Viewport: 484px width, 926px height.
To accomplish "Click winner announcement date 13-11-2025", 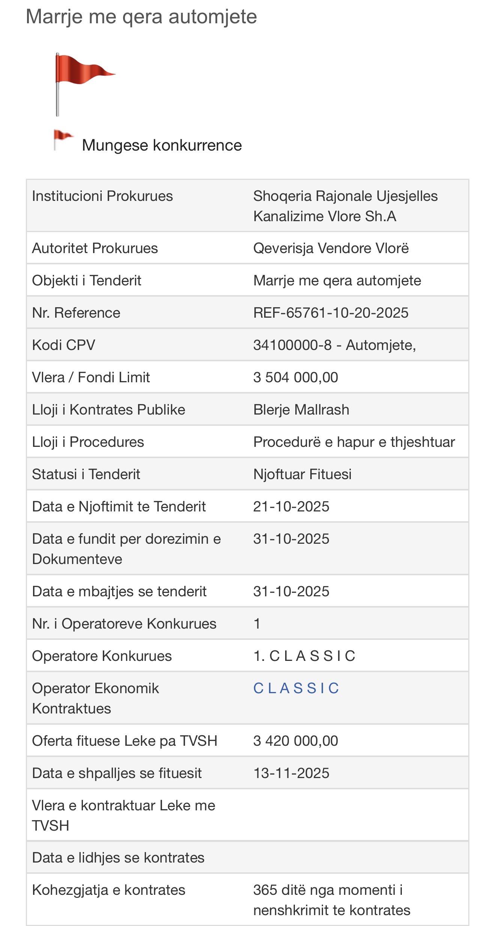I will pos(291,773).
